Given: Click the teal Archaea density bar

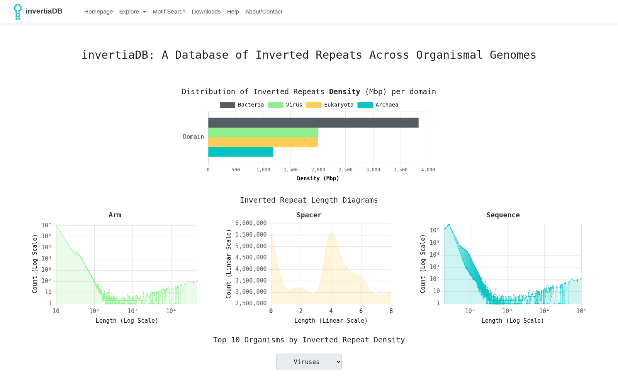Looking at the screenshot, I should (241, 152).
